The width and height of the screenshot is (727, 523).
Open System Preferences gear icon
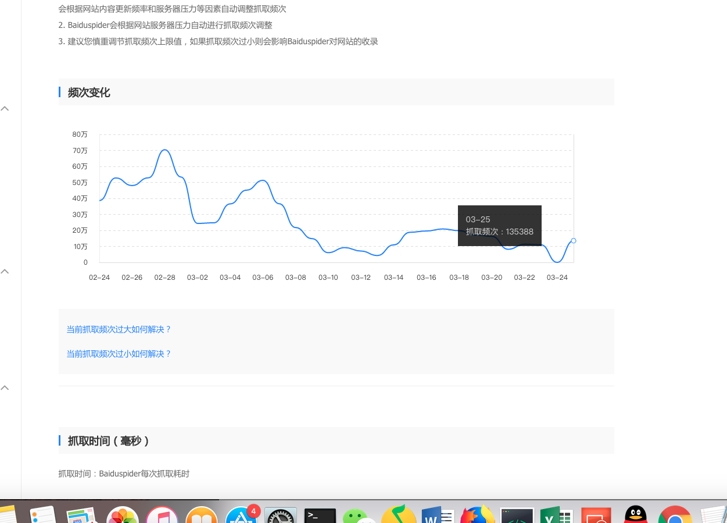tap(281, 516)
